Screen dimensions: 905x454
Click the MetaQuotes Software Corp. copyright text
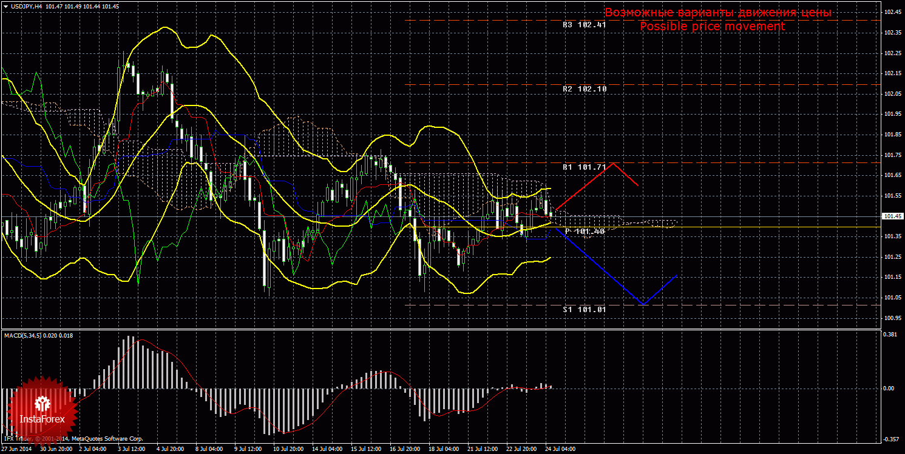106,438
